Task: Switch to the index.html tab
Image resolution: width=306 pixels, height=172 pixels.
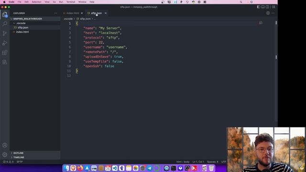Action: (x=73, y=13)
